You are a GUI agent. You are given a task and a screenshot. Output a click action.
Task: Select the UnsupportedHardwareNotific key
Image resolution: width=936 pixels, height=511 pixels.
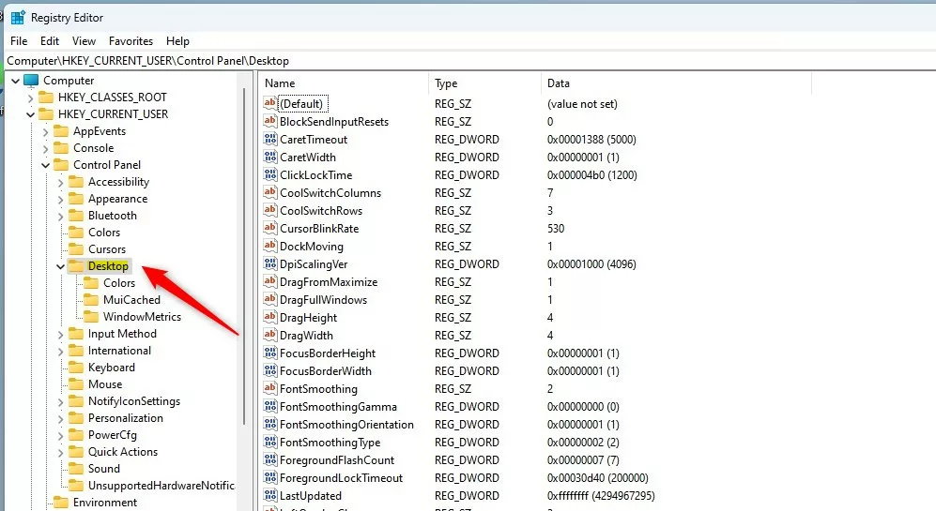pyautogui.click(x=161, y=486)
